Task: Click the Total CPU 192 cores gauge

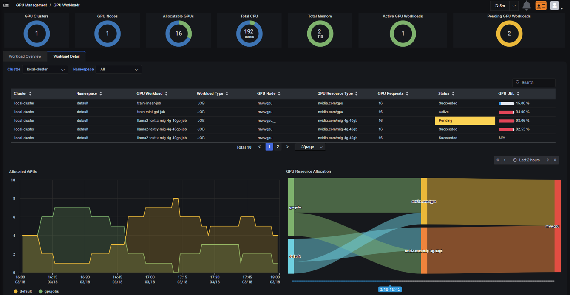Action: point(249,34)
